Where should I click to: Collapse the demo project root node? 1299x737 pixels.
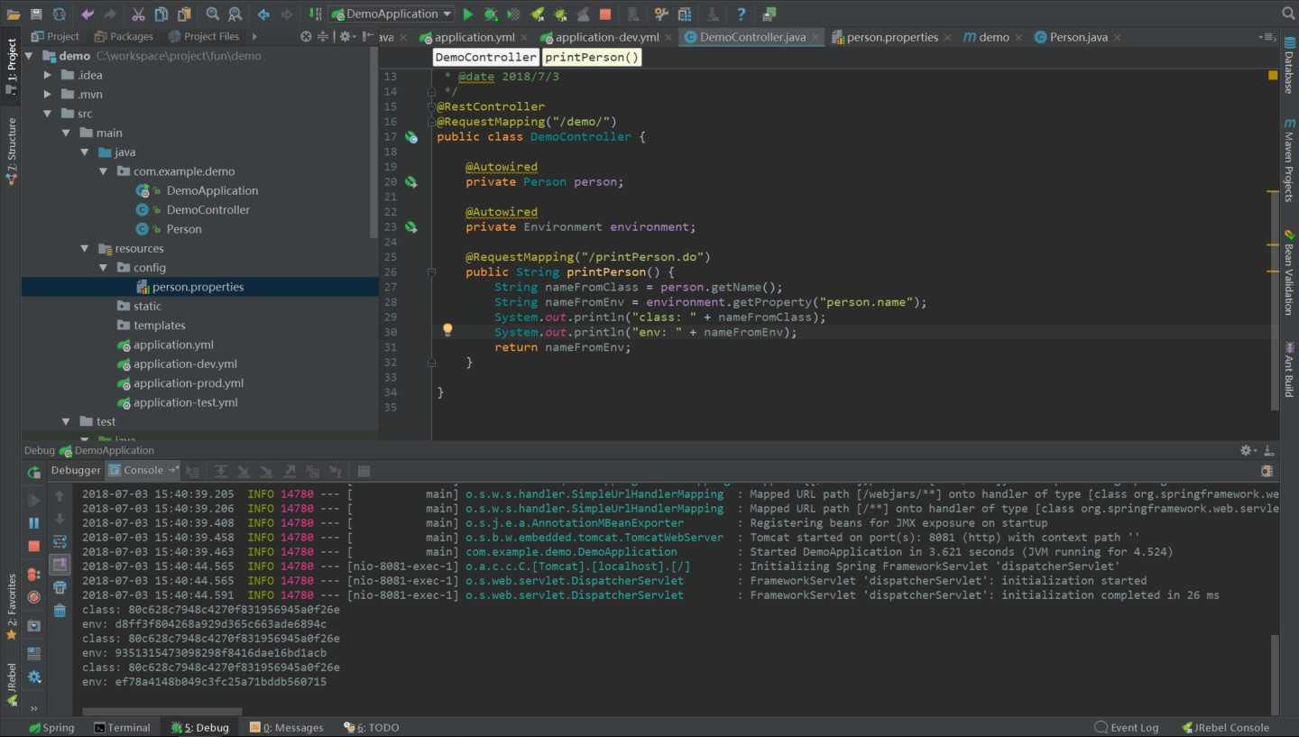point(28,56)
